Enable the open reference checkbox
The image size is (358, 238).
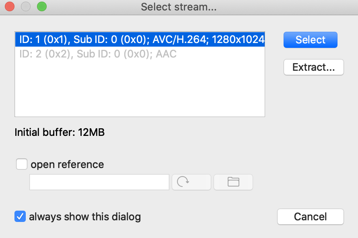click(21, 164)
